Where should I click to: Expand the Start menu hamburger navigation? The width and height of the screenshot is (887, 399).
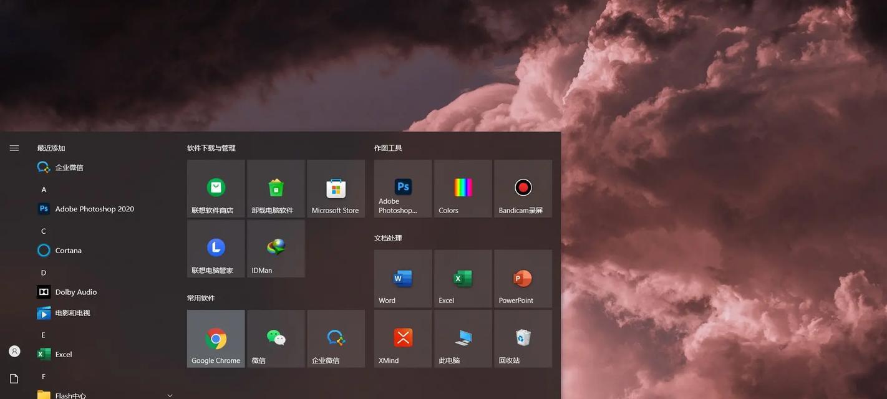14,148
